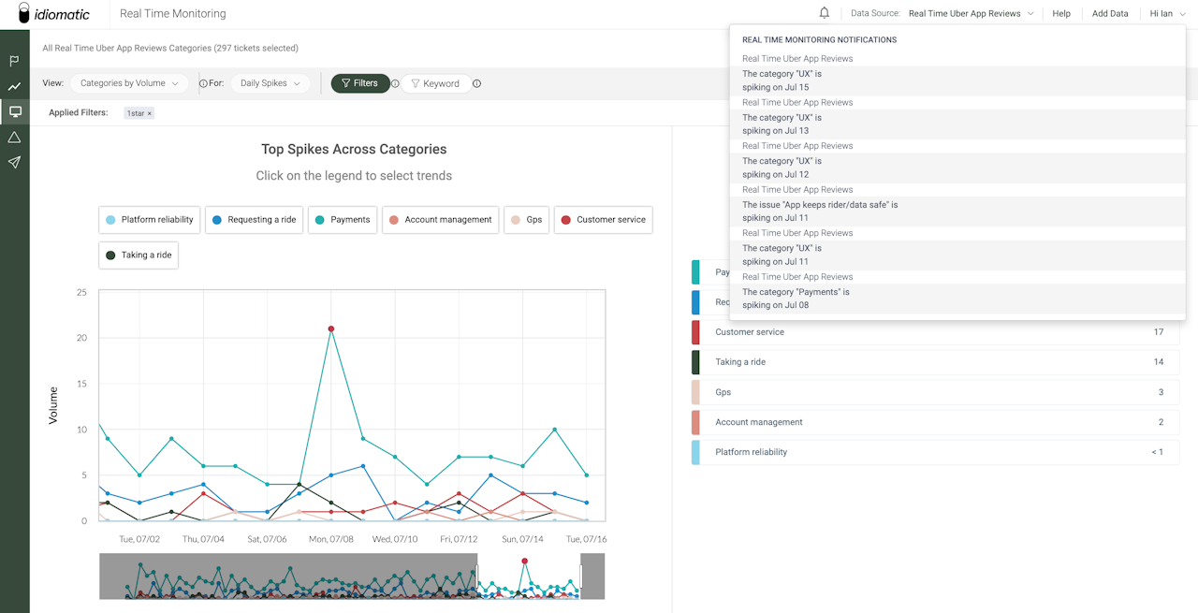The width and height of the screenshot is (1198, 613).
Task: Open the trend line chart sidebar icon
Action: pos(14,87)
